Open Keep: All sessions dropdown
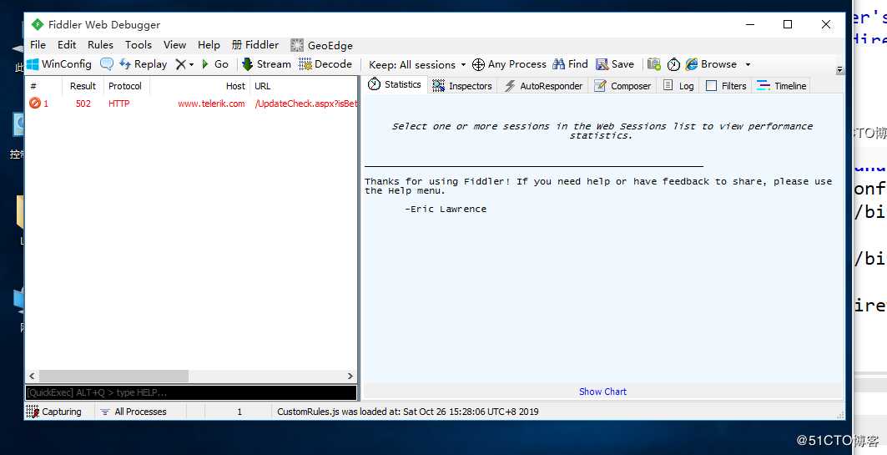 pyautogui.click(x=417, y=64)
